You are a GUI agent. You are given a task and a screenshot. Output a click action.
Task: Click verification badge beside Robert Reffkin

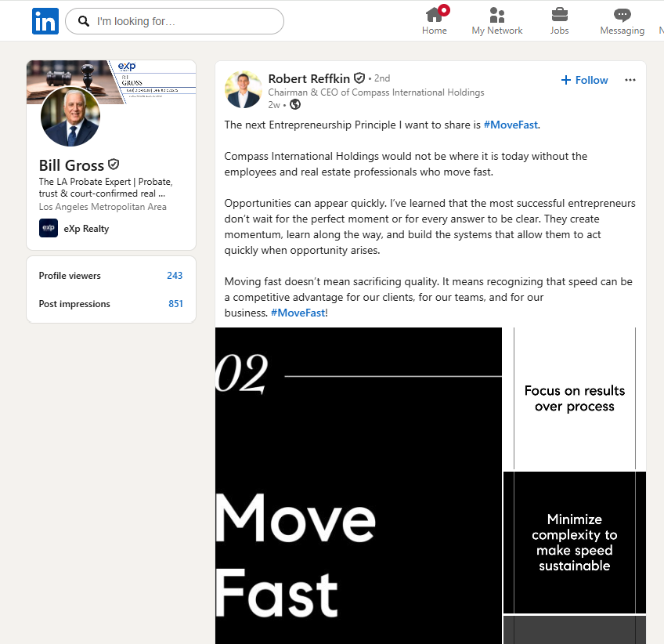pos(359,78)
